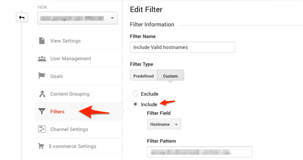
Task: Open Channel Settings section
Action: [69, 129]
